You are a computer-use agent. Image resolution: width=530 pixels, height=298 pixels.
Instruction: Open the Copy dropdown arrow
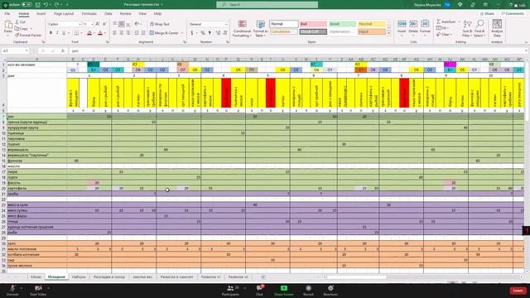pyautogui.click(x=31, y=29)
